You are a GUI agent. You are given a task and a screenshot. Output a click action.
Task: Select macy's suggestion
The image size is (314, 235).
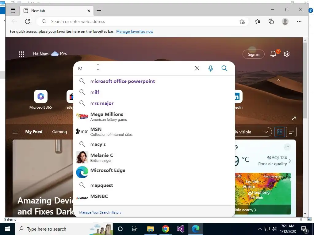coord(154,144)
